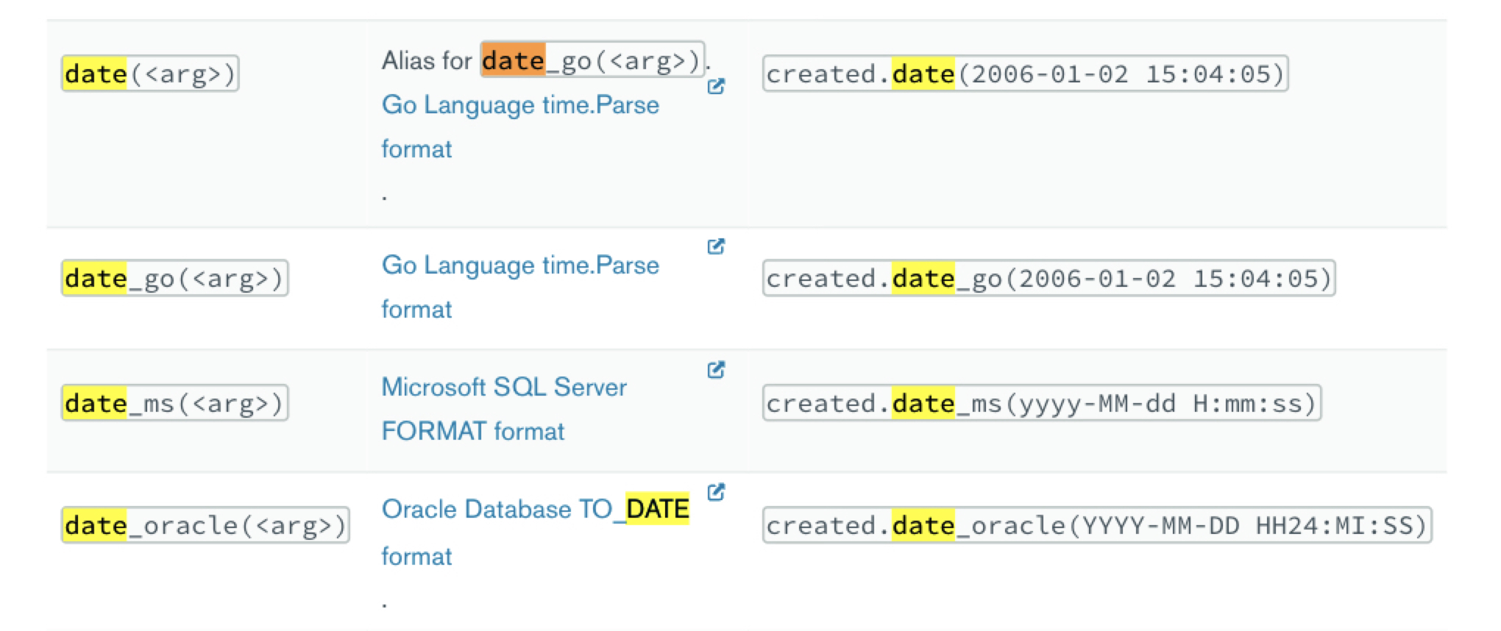Follow Oracle Database TO_DATE format link
The width and height of the screenshot is (1501, 631).
point(535,532)
